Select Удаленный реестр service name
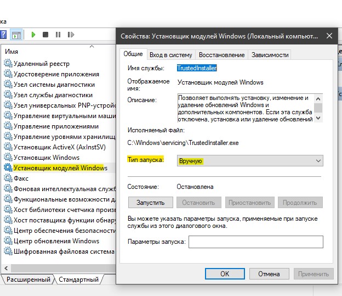The height and width of the screenshot is (296, 342). (42, 64)
